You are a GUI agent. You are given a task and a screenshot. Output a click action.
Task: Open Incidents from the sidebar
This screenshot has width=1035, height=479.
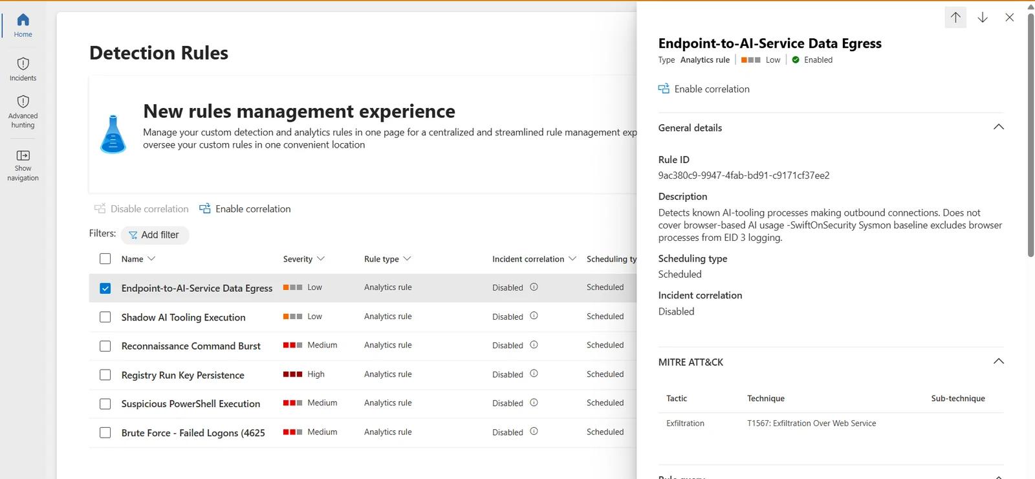23,69
